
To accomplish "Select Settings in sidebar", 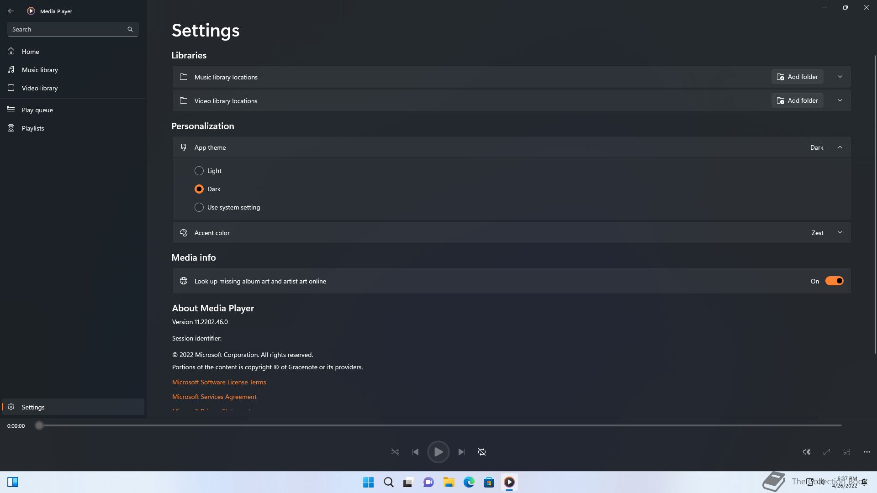I will [x=73, y=407].
